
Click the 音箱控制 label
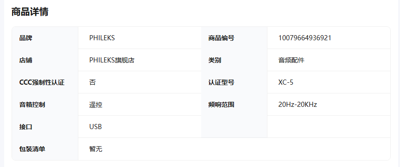(x=32, y=105)
